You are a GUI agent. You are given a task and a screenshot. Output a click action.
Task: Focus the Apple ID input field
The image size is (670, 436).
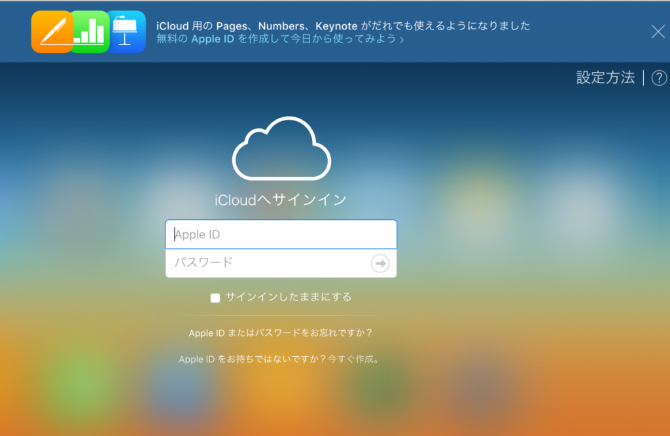281,234
